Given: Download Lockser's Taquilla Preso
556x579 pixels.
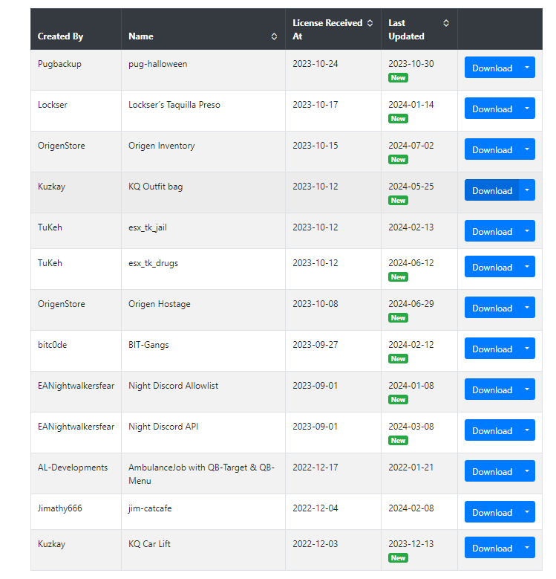Looking at the screenshot, I should (492, 109).
